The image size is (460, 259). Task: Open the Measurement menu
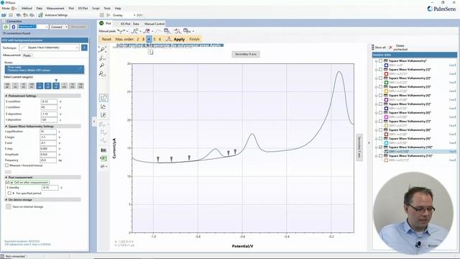[x=55, y=8]
